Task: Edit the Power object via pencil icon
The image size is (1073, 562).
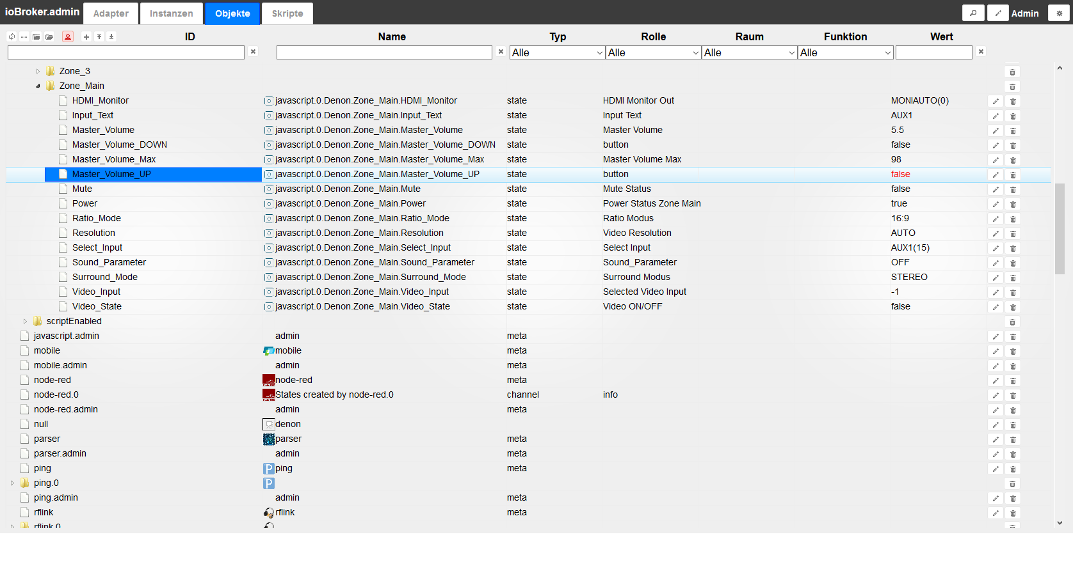Action: (x=996, y=204)
